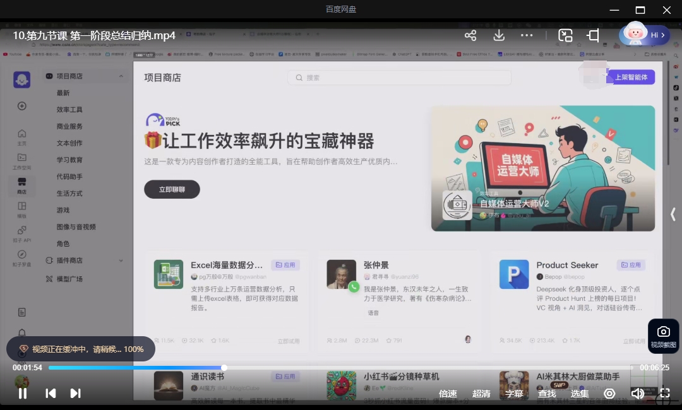Viewport: 682px width, 410px height.
Task: Select the 学习教育 category
Action: [69, 160]
